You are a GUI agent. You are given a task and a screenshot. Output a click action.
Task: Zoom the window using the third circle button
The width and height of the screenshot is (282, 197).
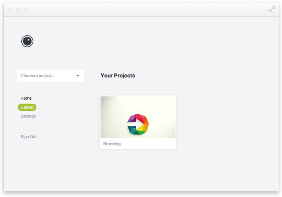[x=27, y=10]
